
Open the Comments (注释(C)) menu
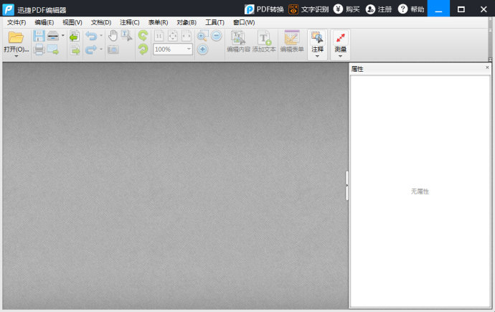(x=130, y=22)
